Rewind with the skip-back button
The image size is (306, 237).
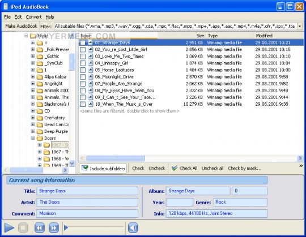tap(40, 227)
